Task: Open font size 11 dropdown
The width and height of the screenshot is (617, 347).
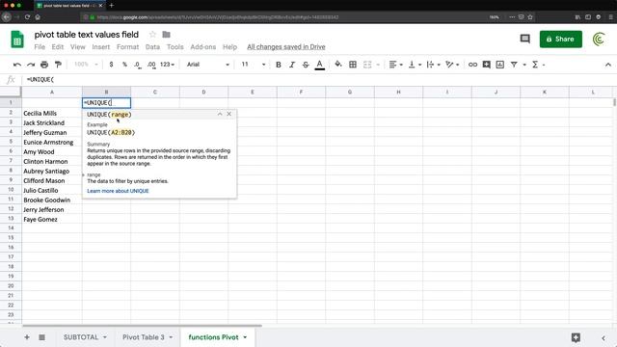Action: pos(253,65)
